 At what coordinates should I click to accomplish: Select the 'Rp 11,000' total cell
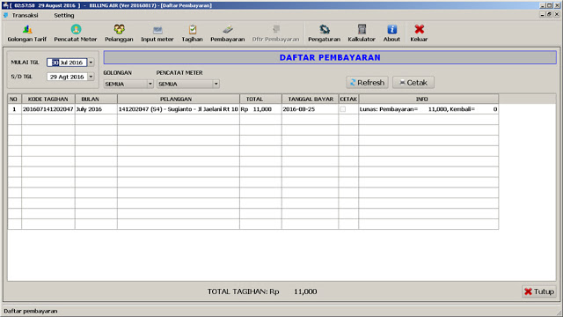click(x=260, y=109)
